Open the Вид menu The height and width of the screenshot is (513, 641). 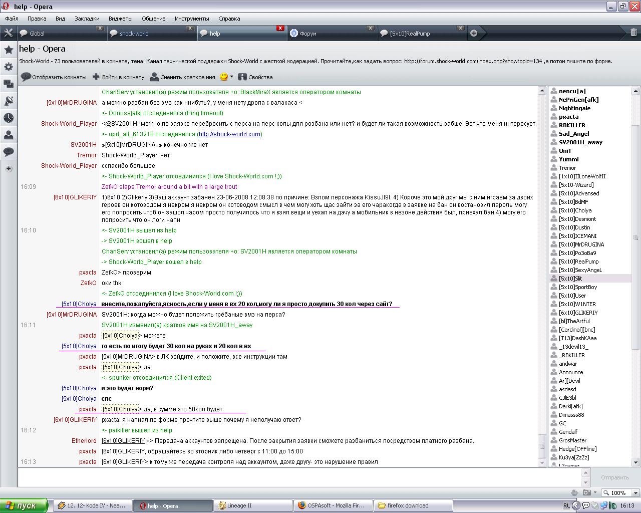coord(60,19)
